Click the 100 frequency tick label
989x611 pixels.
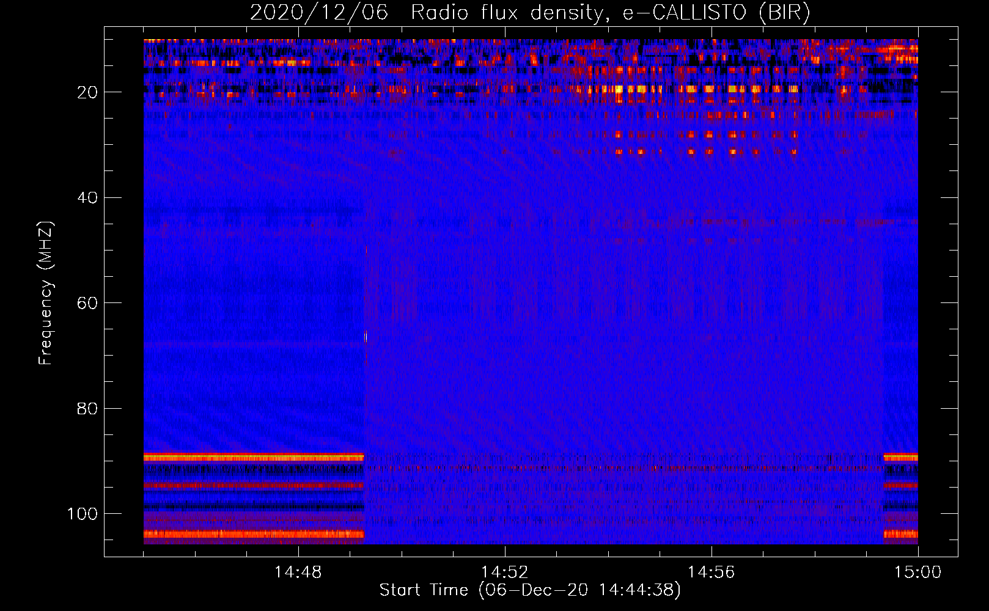(x=83, y=514)
